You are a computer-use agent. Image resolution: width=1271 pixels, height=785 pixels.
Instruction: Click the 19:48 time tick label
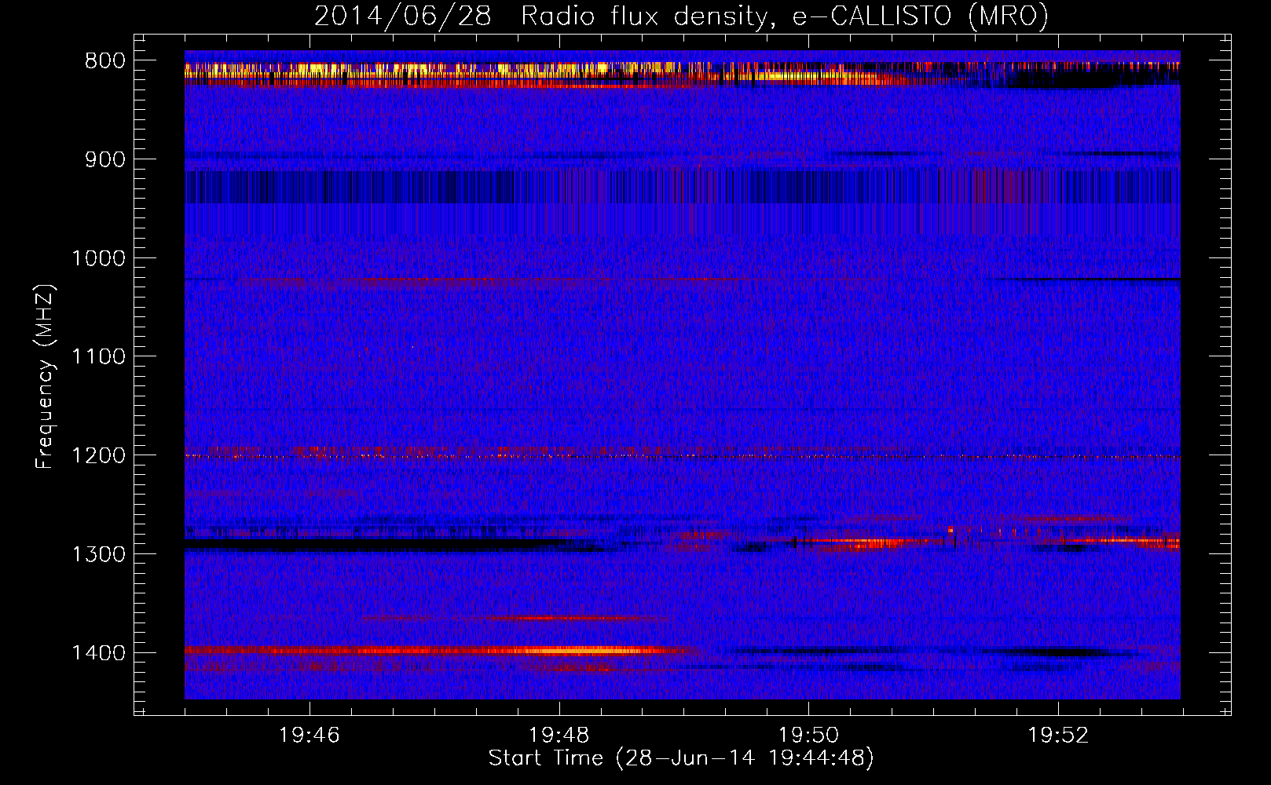pos(559,736)
